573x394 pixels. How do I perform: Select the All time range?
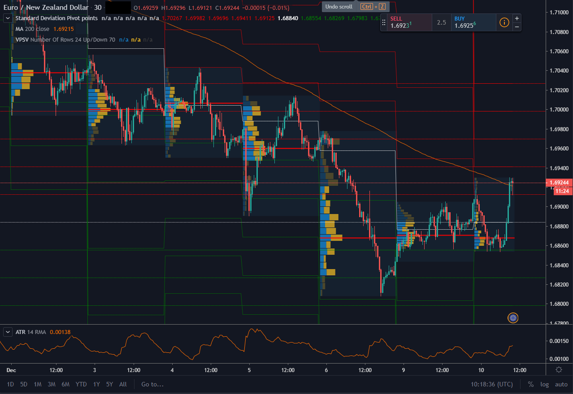[123, 384]
